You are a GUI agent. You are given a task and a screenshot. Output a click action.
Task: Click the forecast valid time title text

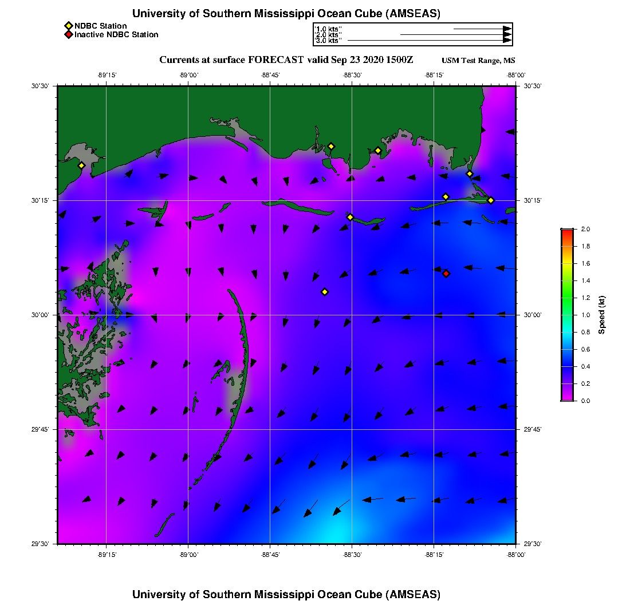(286, 60)
